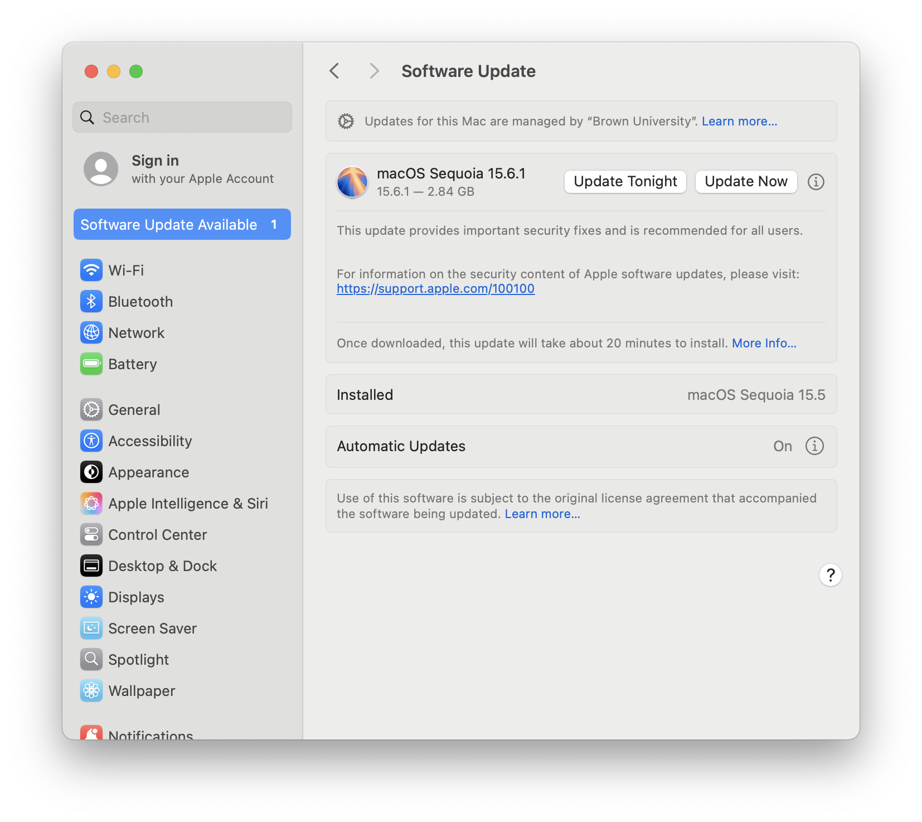Click the Apple Intelligence & Siri icon

91,504
